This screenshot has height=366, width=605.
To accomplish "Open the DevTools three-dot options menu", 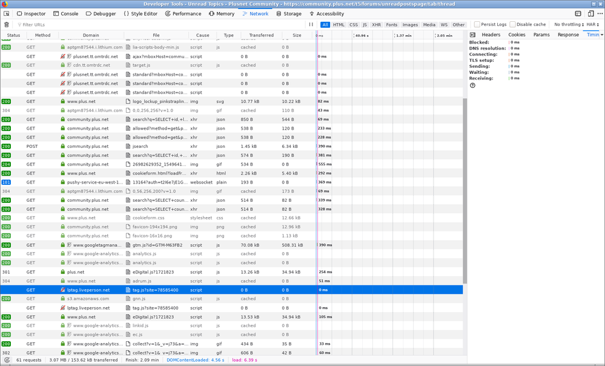I will tap(600, 13).
